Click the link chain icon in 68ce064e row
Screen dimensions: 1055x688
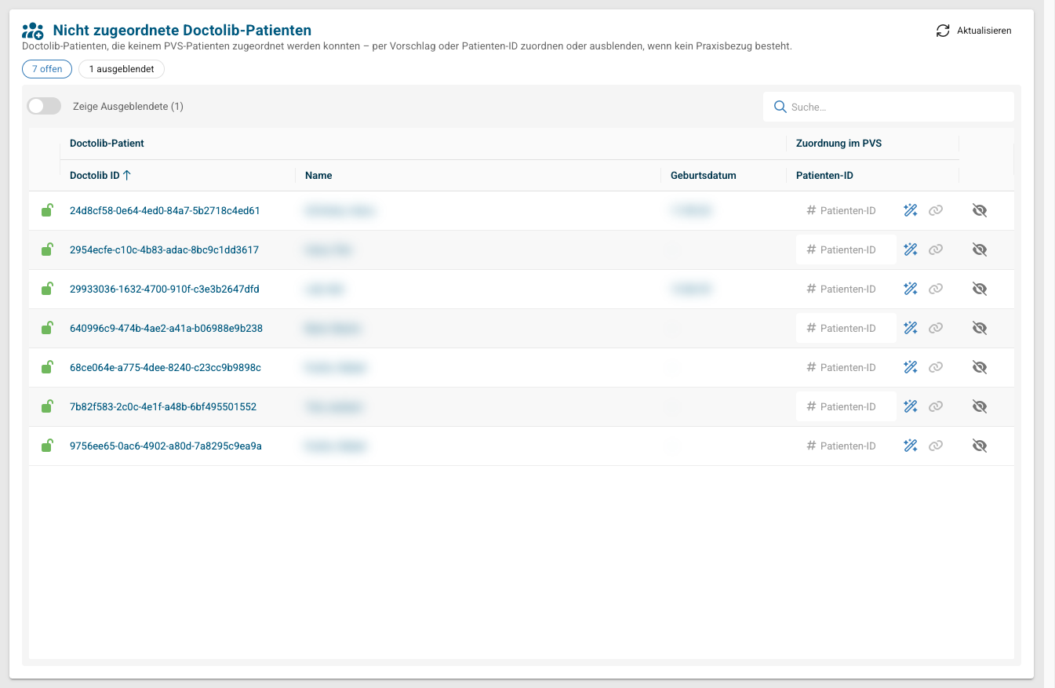(936, 367)
